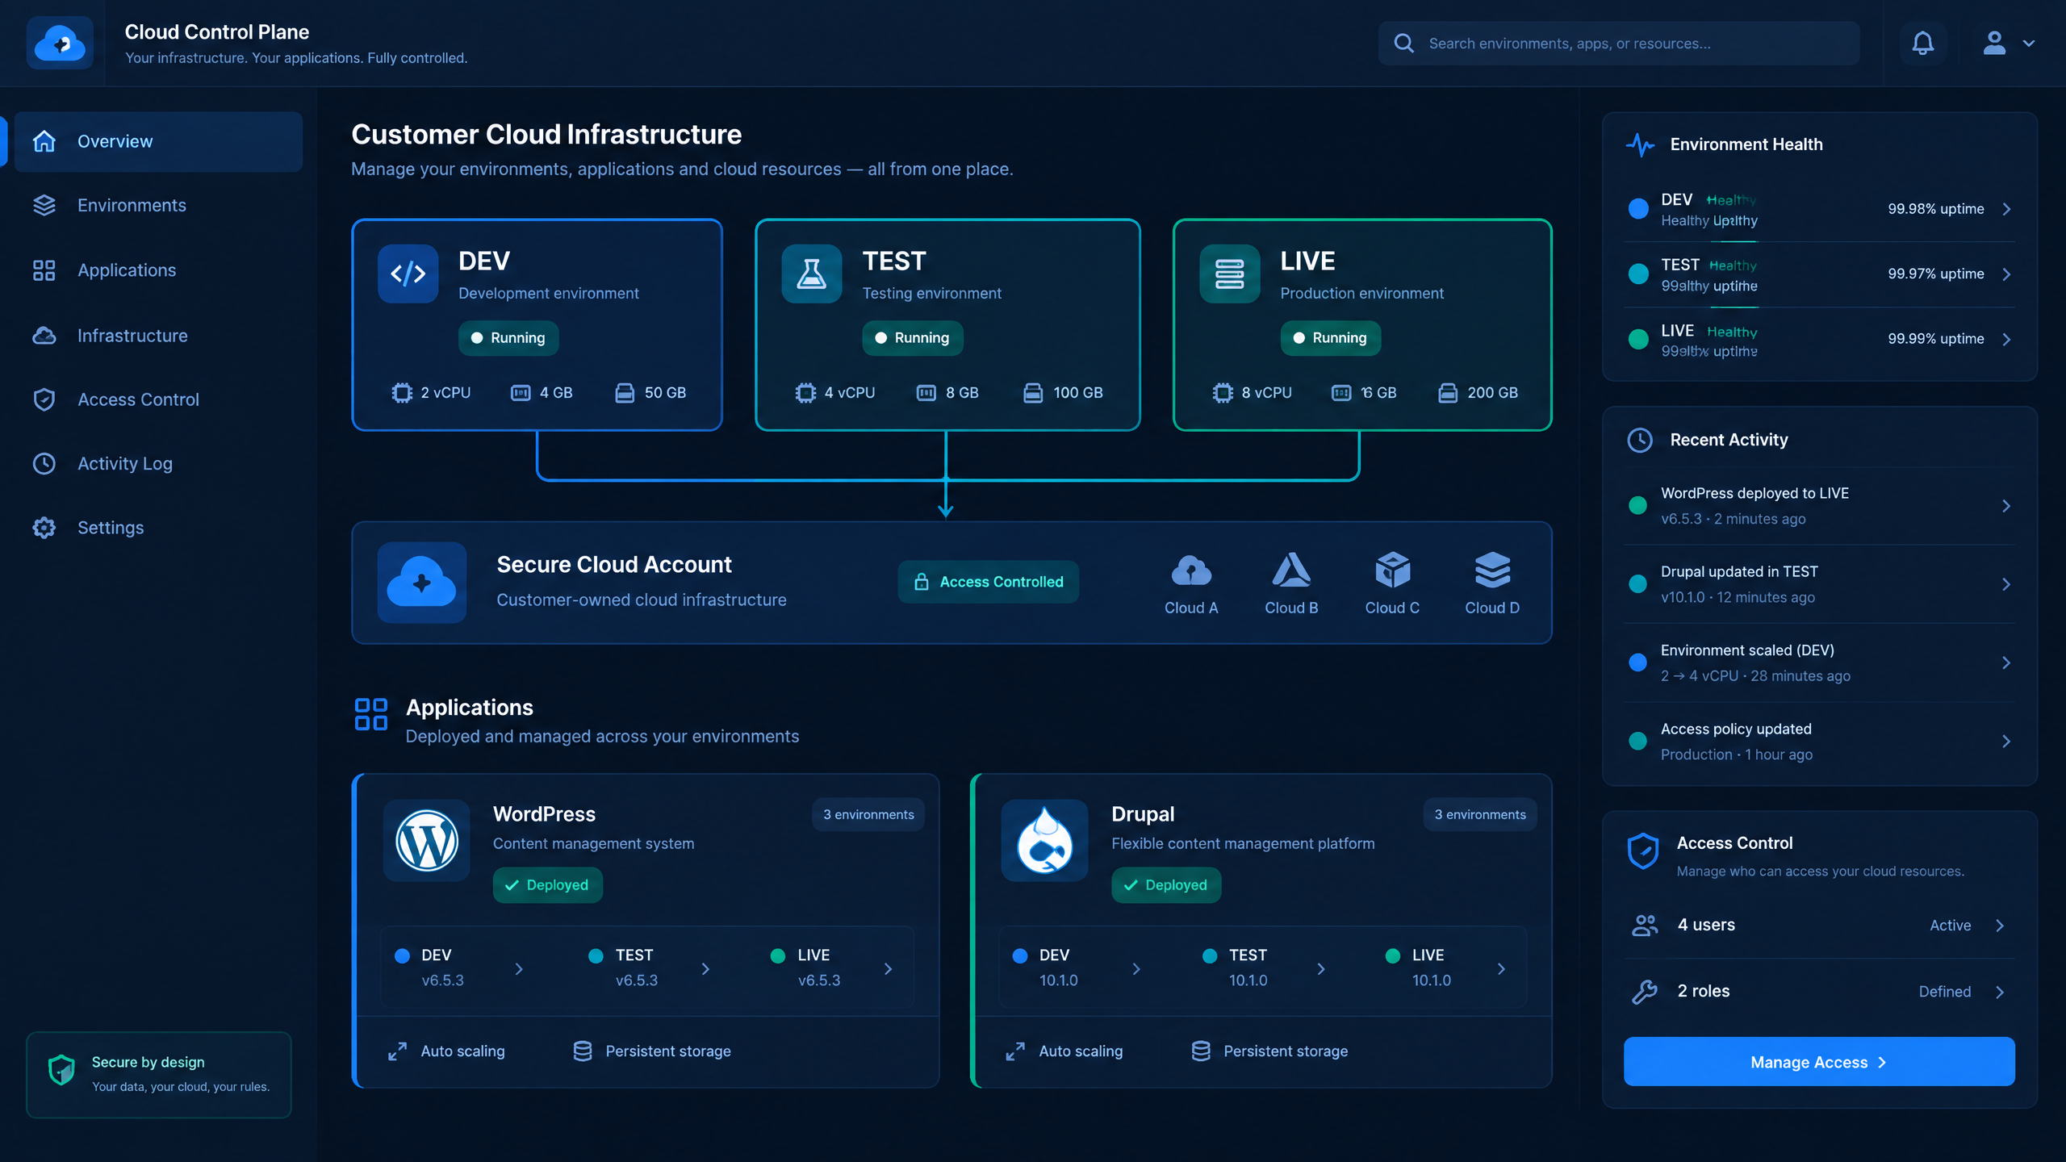Expand Drupal LIVE 10.1.0 chevron
The height and width of the screenshot is (1162, 2066).
[x=1501, y=968]
